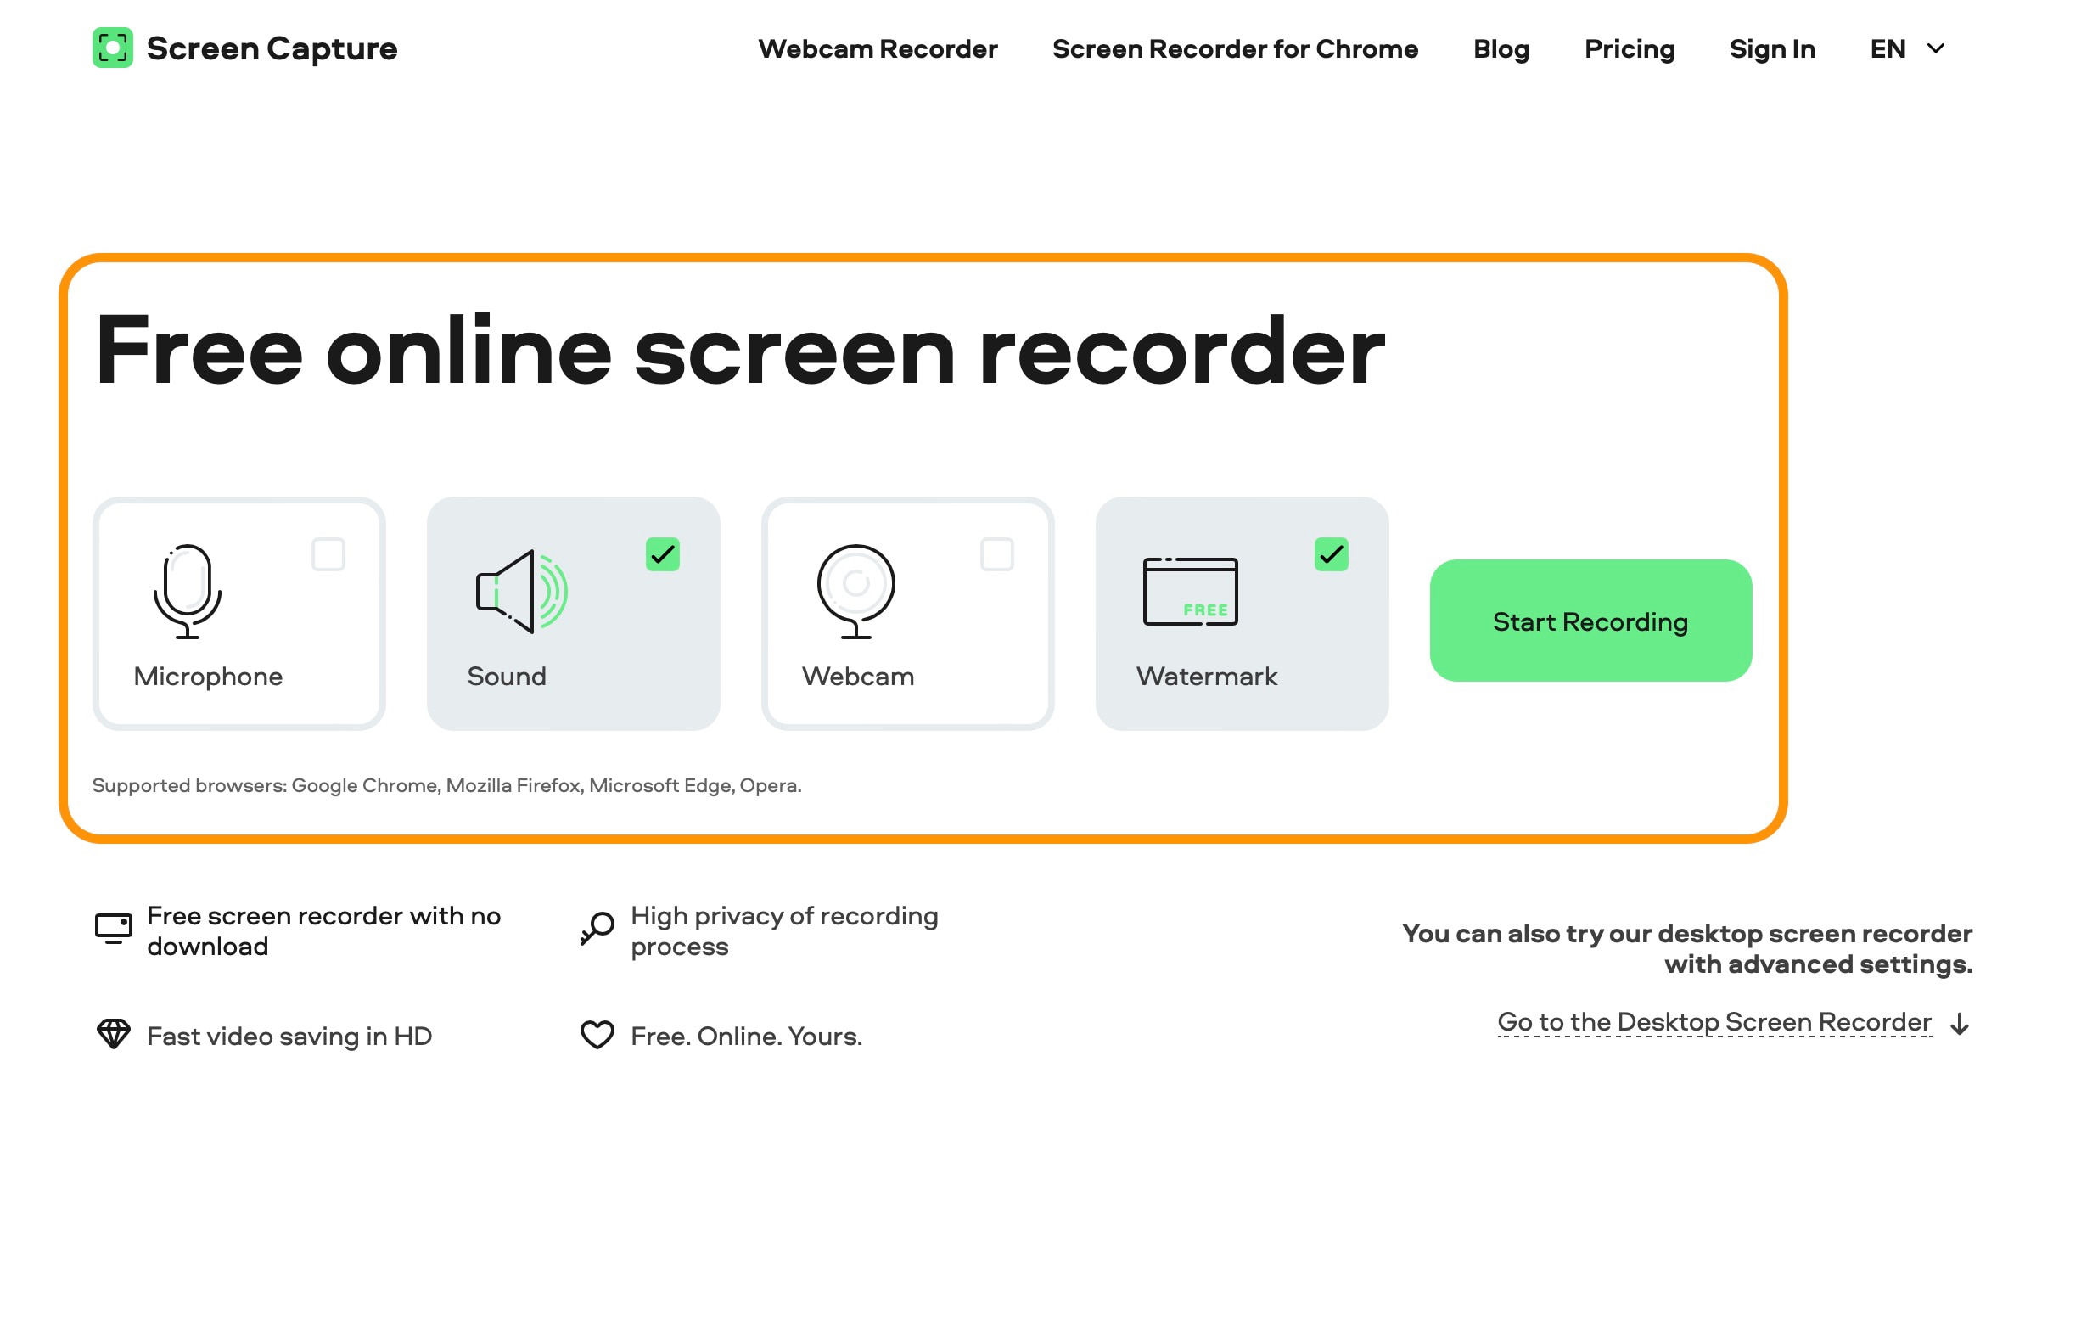Open Screen Recorder for Chrome page

tap(1235, 48)
